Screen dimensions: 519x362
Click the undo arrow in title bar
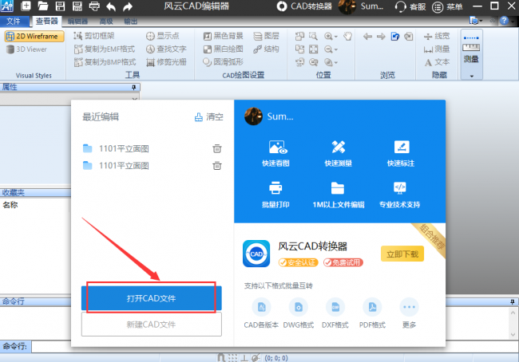click(111, 6)
